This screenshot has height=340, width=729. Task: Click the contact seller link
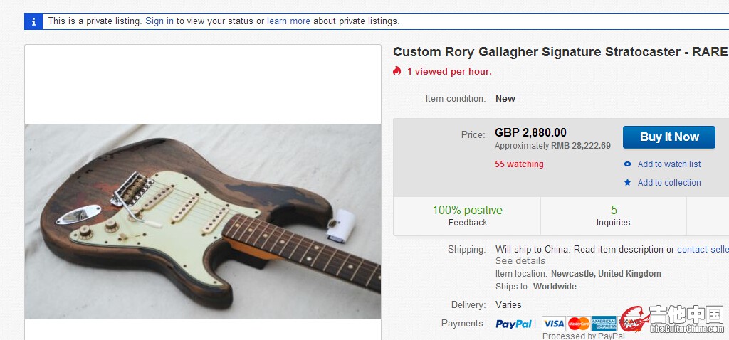(x=702, y=250)
